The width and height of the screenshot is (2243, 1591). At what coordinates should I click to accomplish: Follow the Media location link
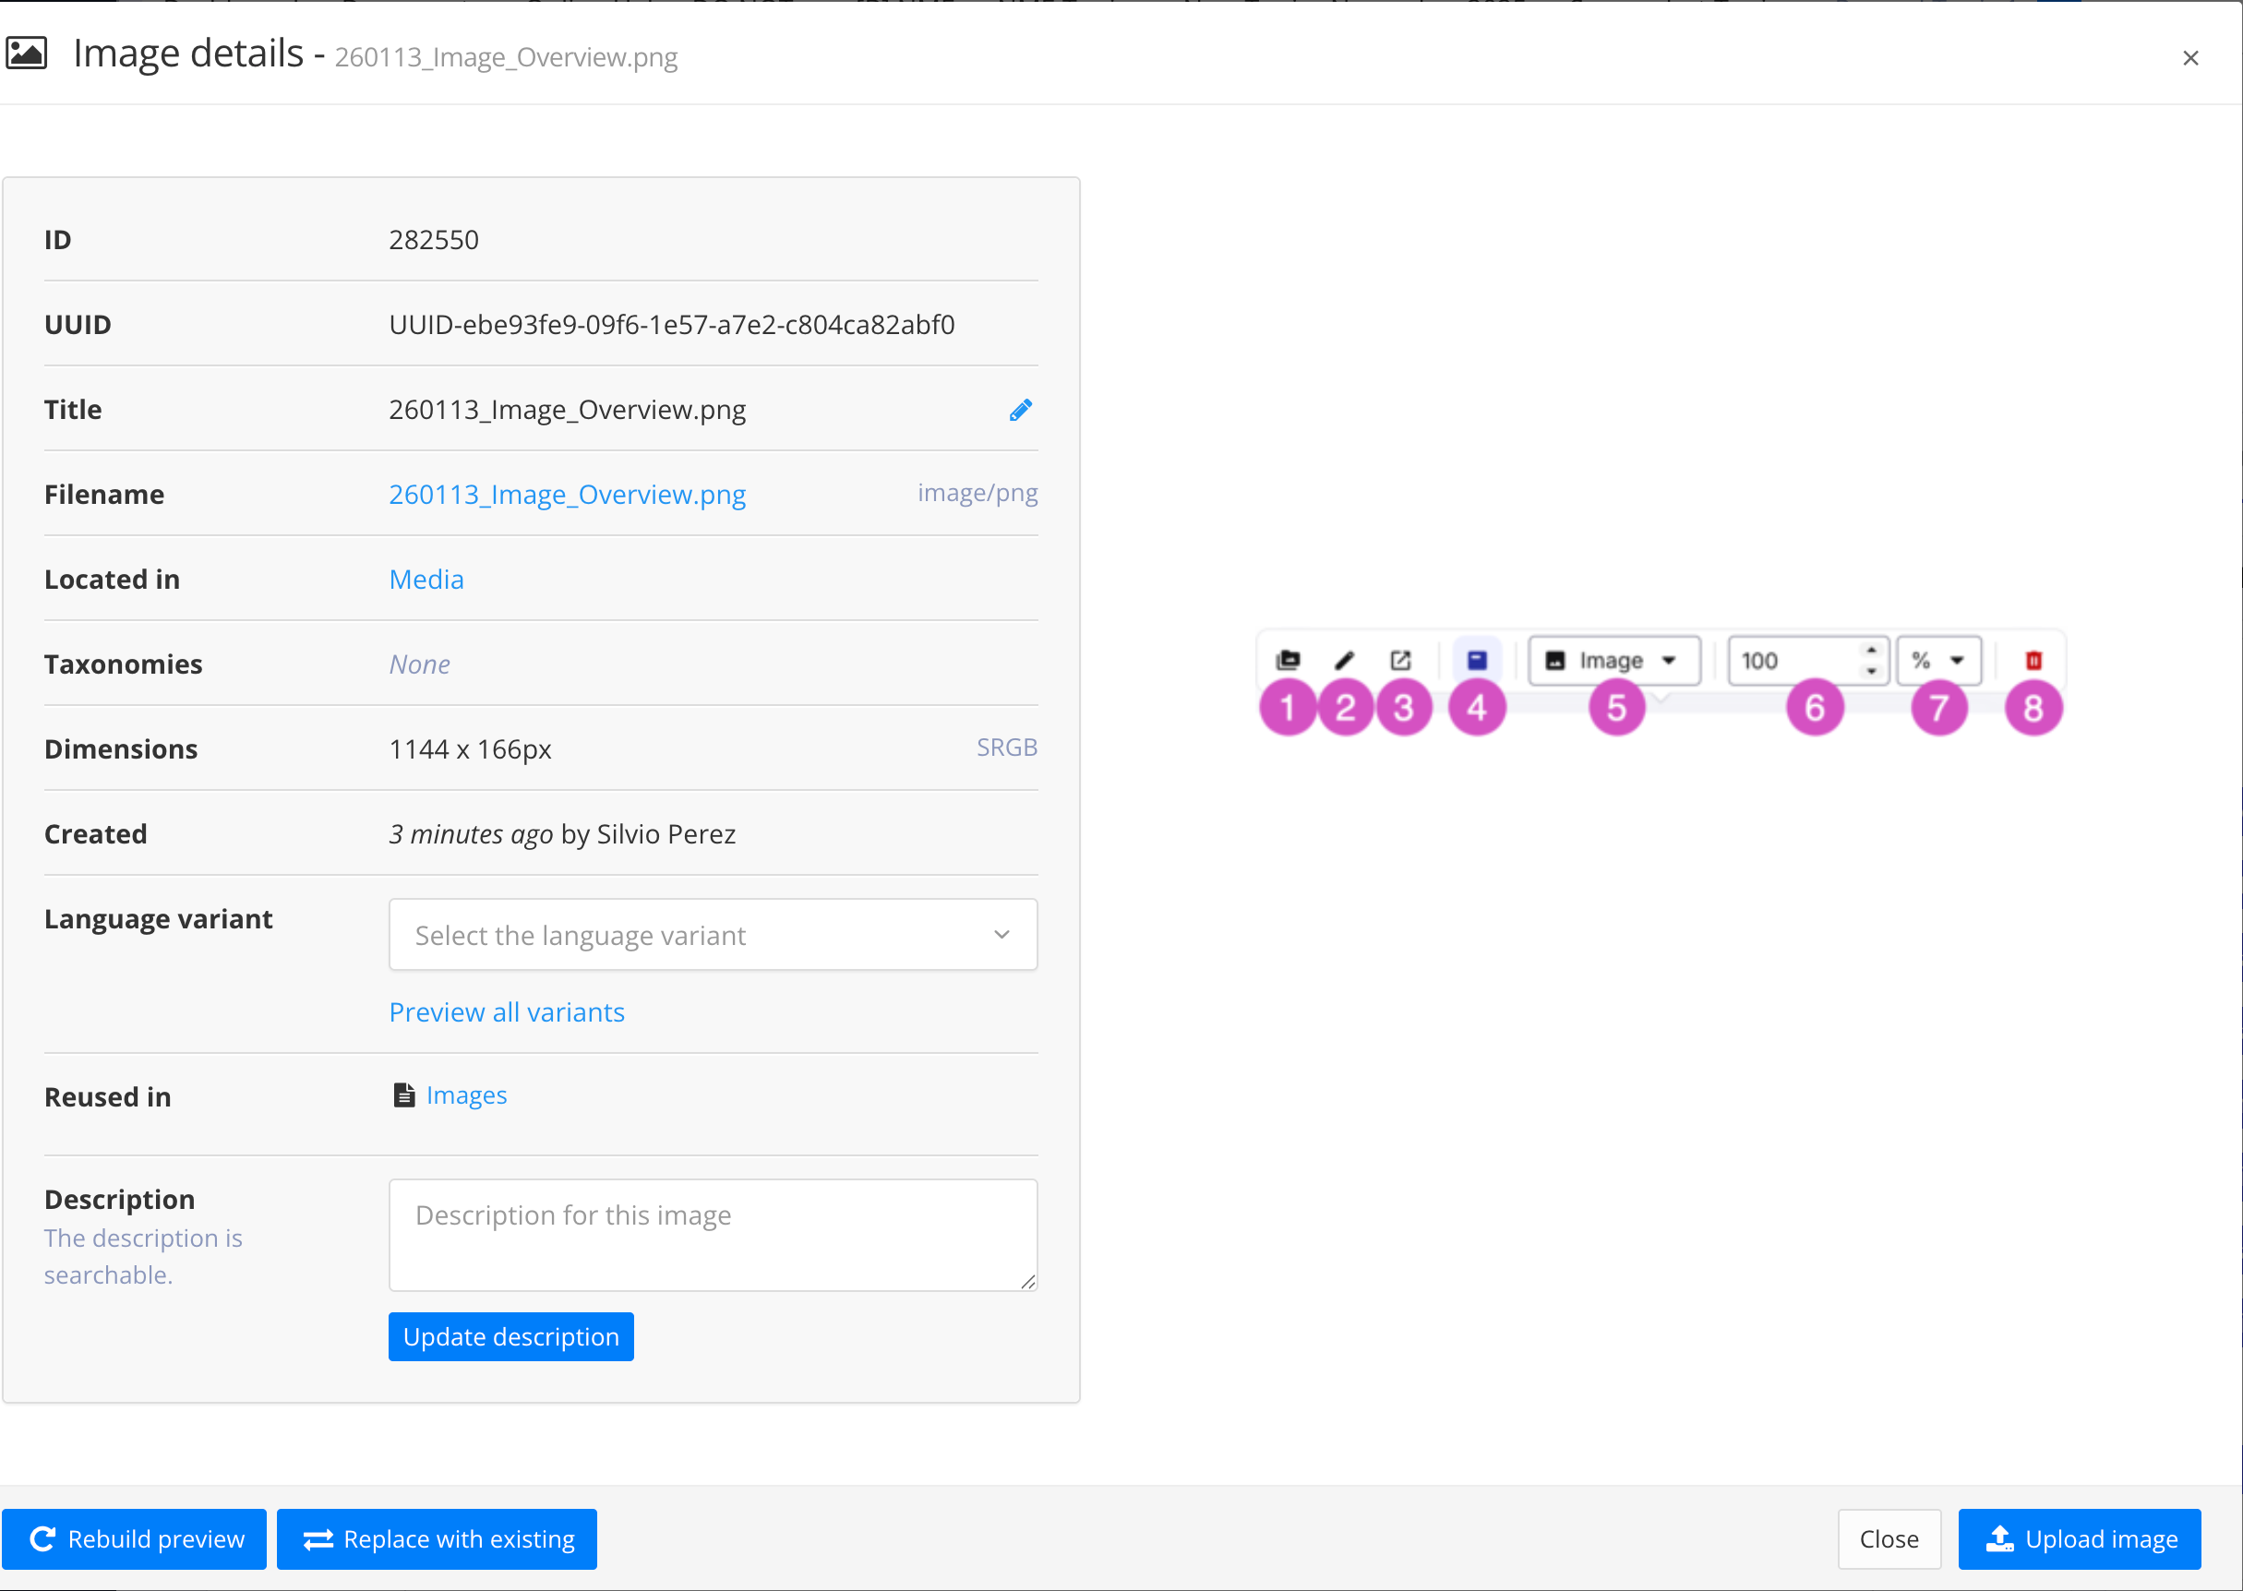click(x=426, y=579)
